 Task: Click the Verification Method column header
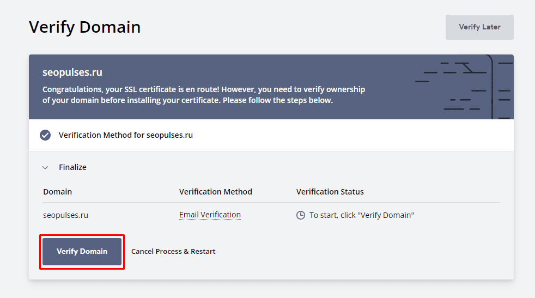pos(215,192)
